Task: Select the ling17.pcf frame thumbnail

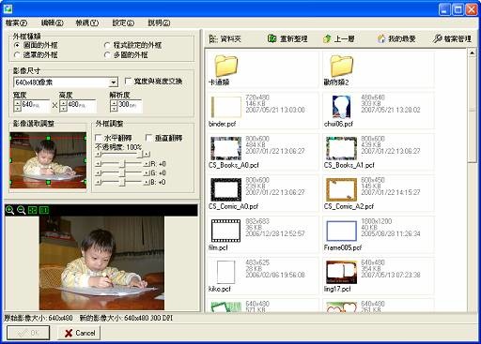Action: point(341,272)
